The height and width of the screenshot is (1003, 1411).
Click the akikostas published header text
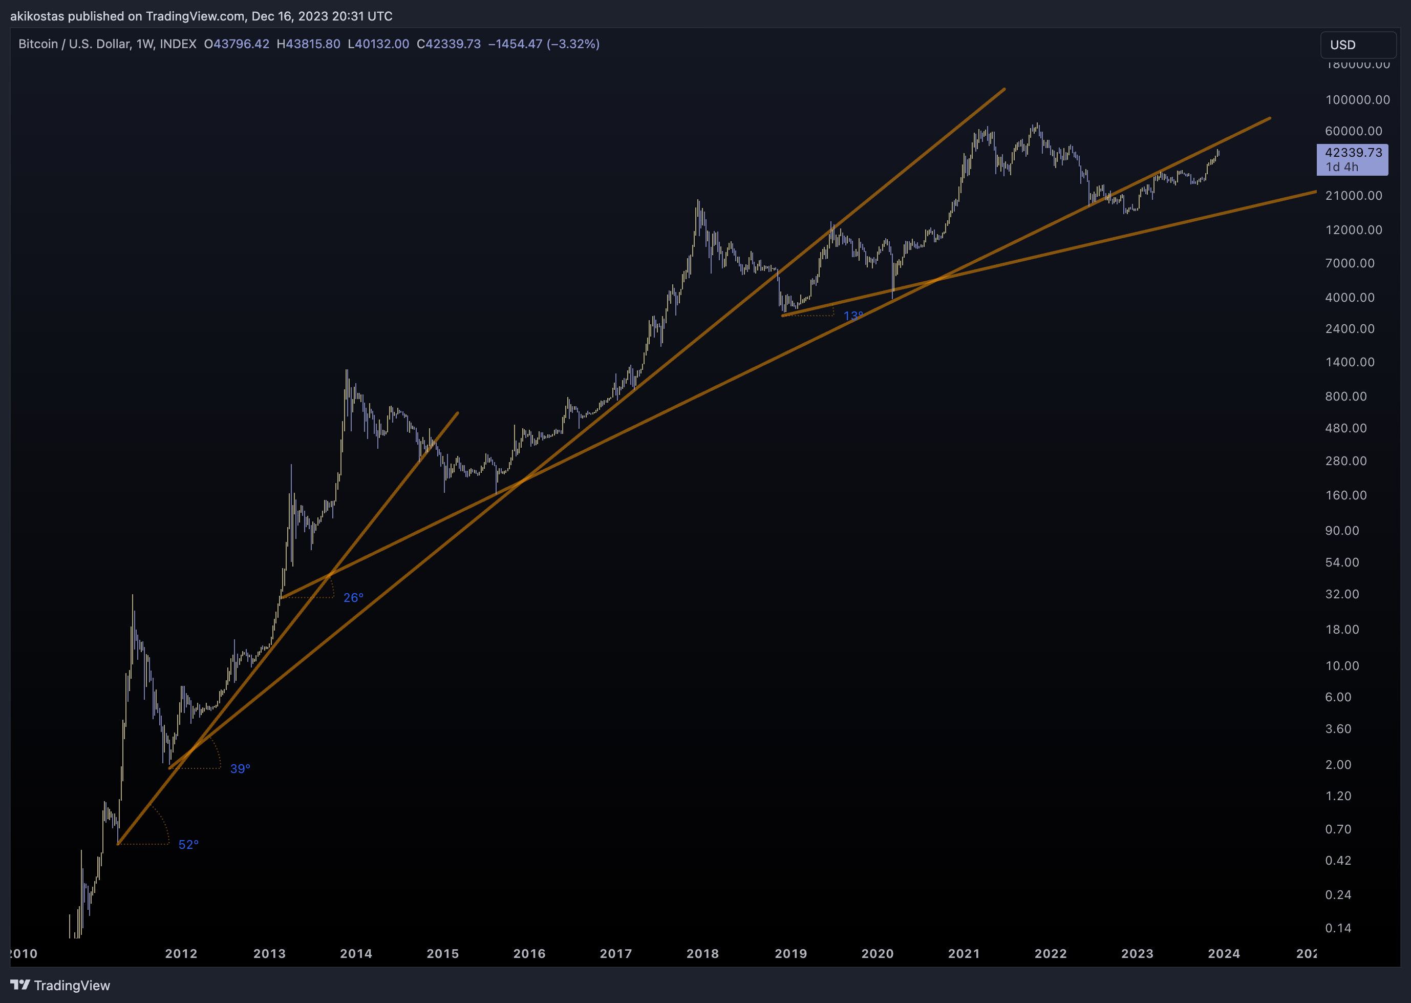[x=201, y=16]
